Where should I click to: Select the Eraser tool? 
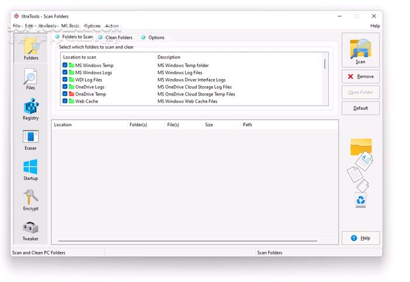click(30, 140)
